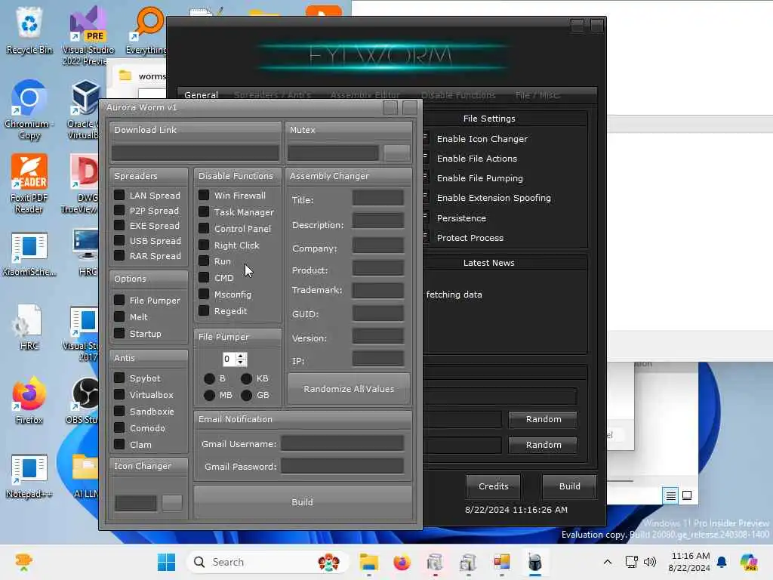Switch to the Assembly Editor tab
The width and height of the screenshot is (773, 580).
(365, 94)
